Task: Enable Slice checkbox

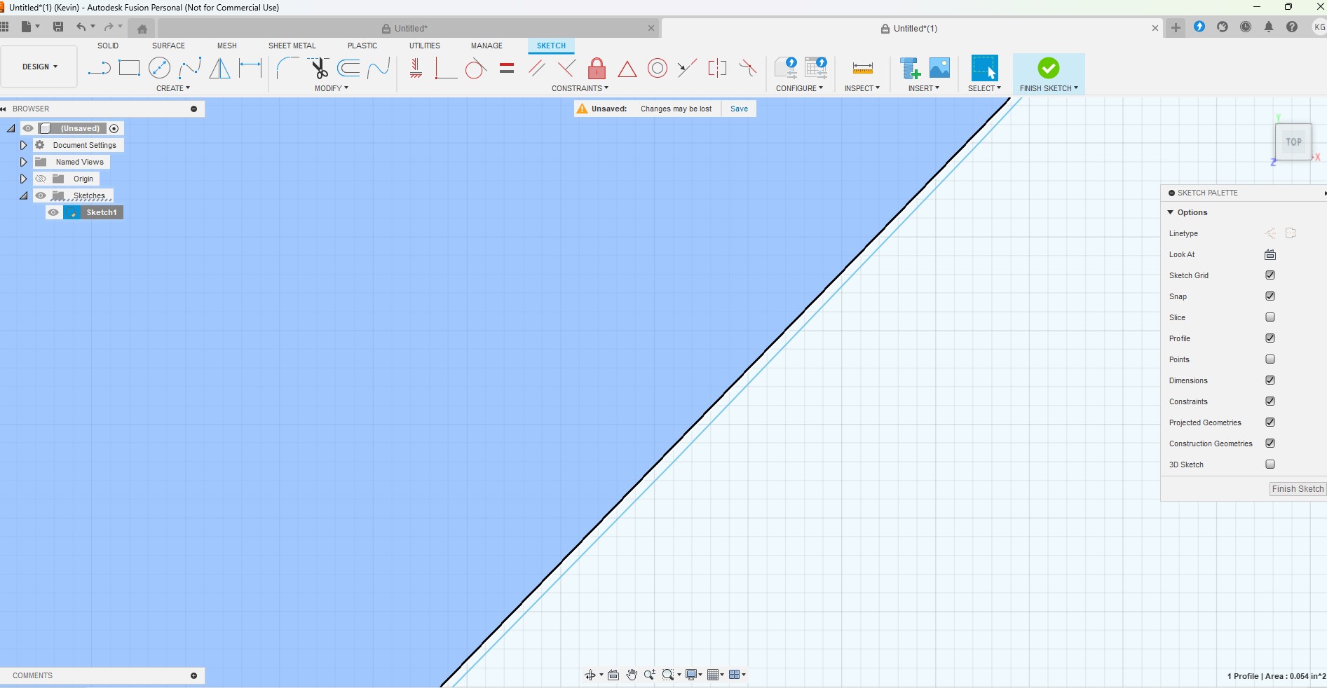Action: tap(1270, 317)
